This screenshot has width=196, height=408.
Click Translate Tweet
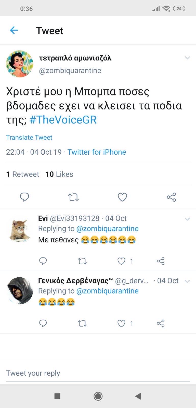tap(29, 138)
